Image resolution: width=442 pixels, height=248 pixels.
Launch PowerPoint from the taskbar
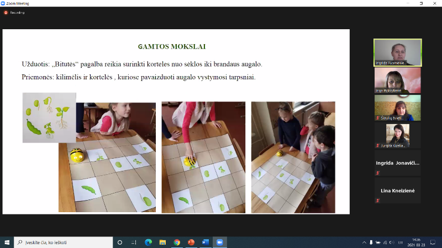pos(191,242)
